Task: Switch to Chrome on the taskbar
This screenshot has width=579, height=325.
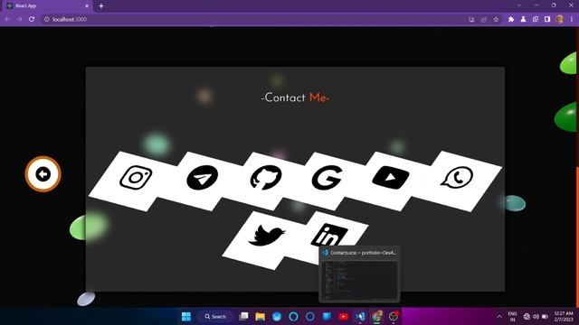Action: point(377,317)
